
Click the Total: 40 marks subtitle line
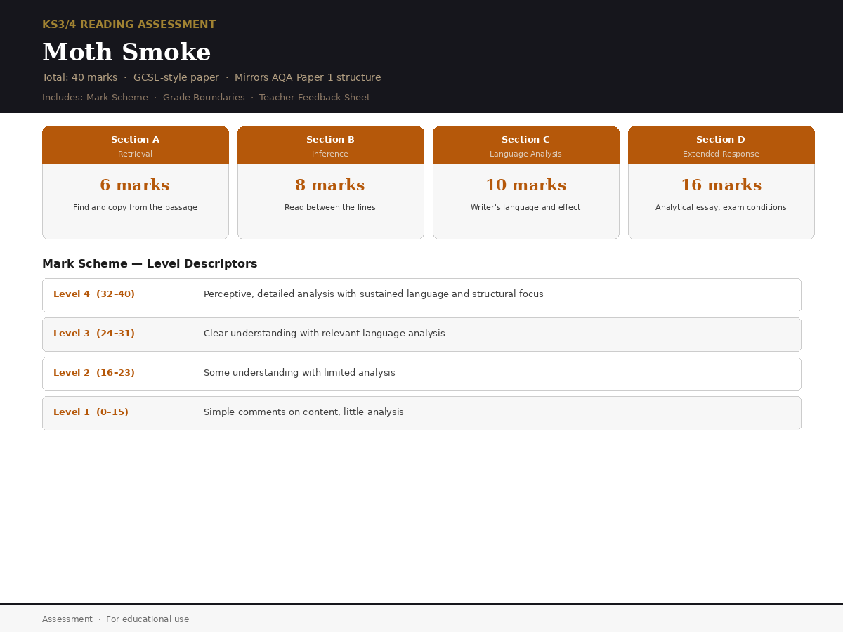tap(211, 77)
